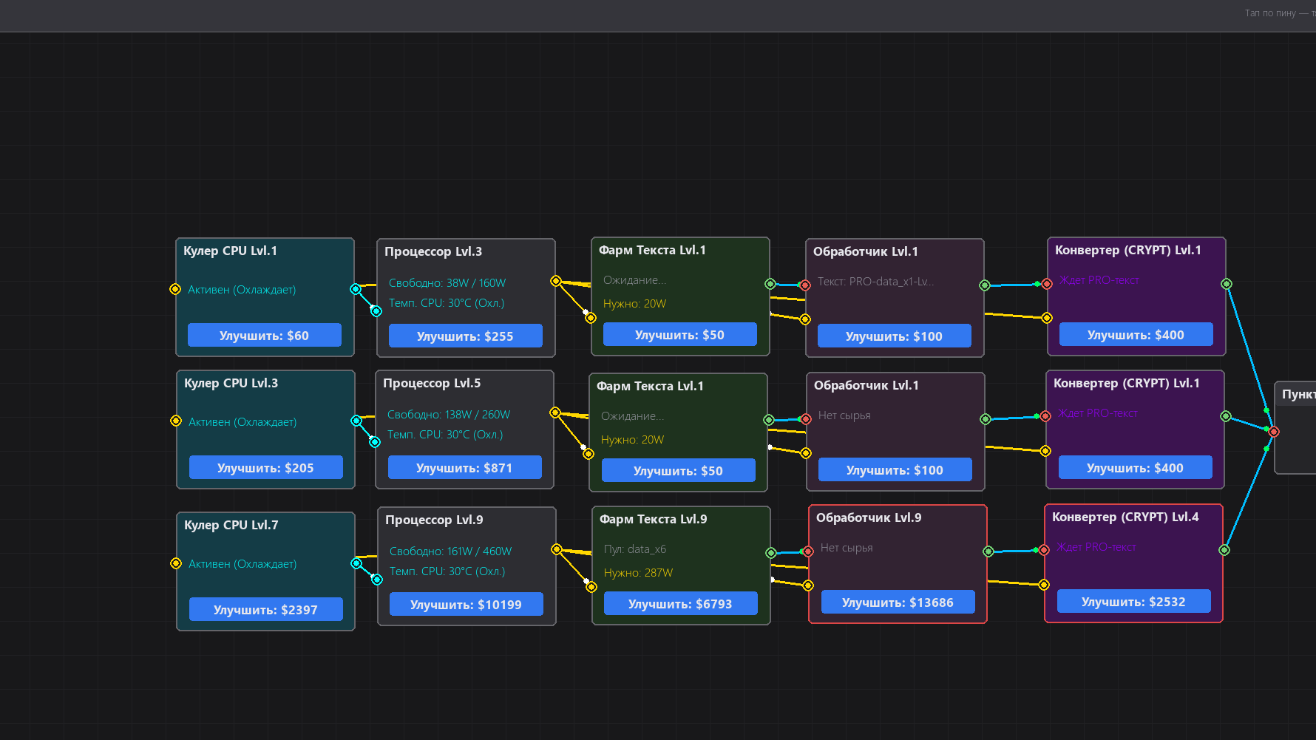Click yellow input pin on Кулер CPU Lvl.1

coord(175,289)
